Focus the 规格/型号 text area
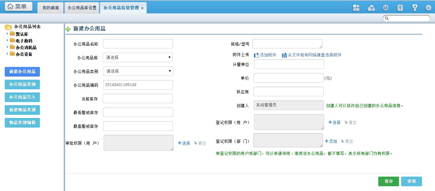 point(287,44)
